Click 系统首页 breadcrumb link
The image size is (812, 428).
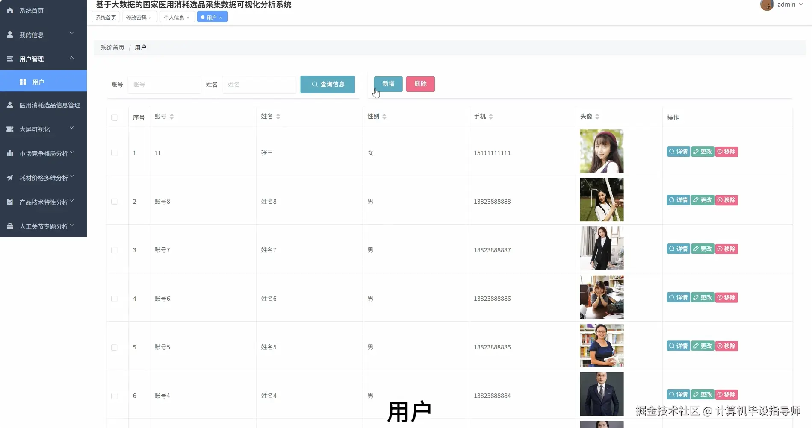click(x=112, y=47)
